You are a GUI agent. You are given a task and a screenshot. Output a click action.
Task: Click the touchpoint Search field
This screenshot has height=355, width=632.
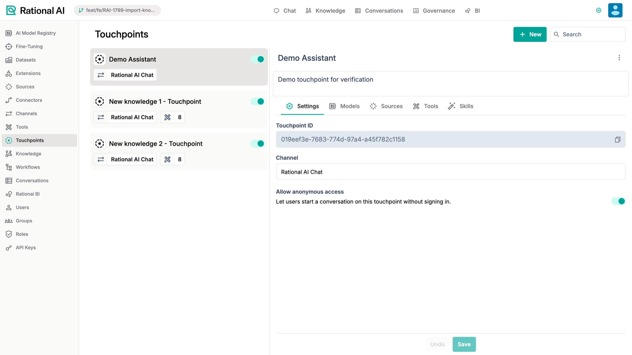click(x=587, y=34)
